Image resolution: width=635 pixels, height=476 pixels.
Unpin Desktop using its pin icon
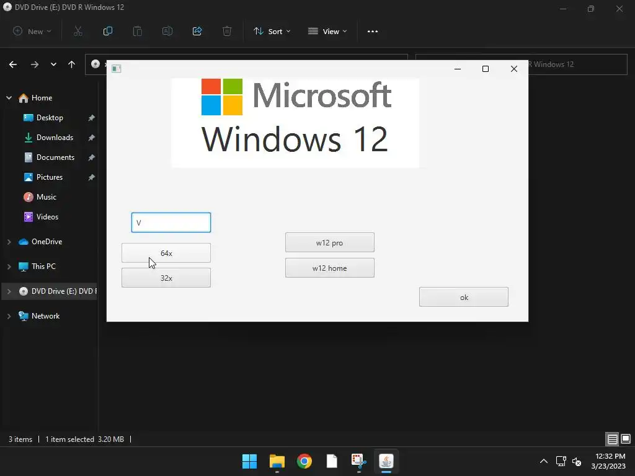point(92,118)
